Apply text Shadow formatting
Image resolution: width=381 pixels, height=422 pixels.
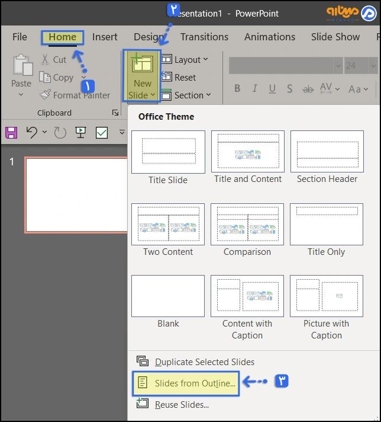click(x=289, y=88)
